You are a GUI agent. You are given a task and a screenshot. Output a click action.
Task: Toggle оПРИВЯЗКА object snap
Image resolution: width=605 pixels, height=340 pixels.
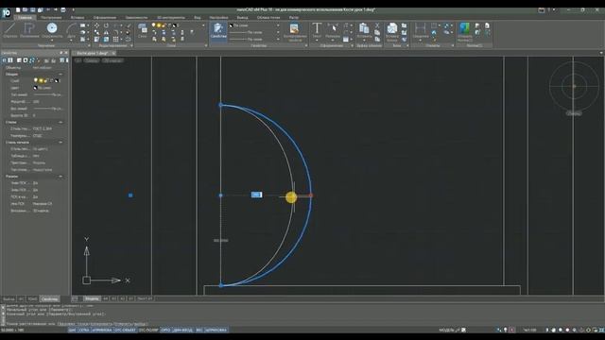(x=102, y=330)
